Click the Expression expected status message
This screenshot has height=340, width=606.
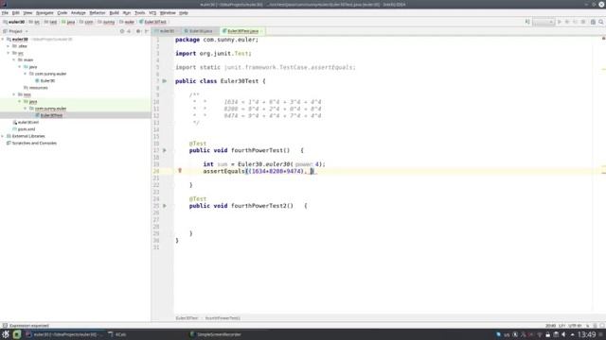pyautogui.click(x=29, y=326)
